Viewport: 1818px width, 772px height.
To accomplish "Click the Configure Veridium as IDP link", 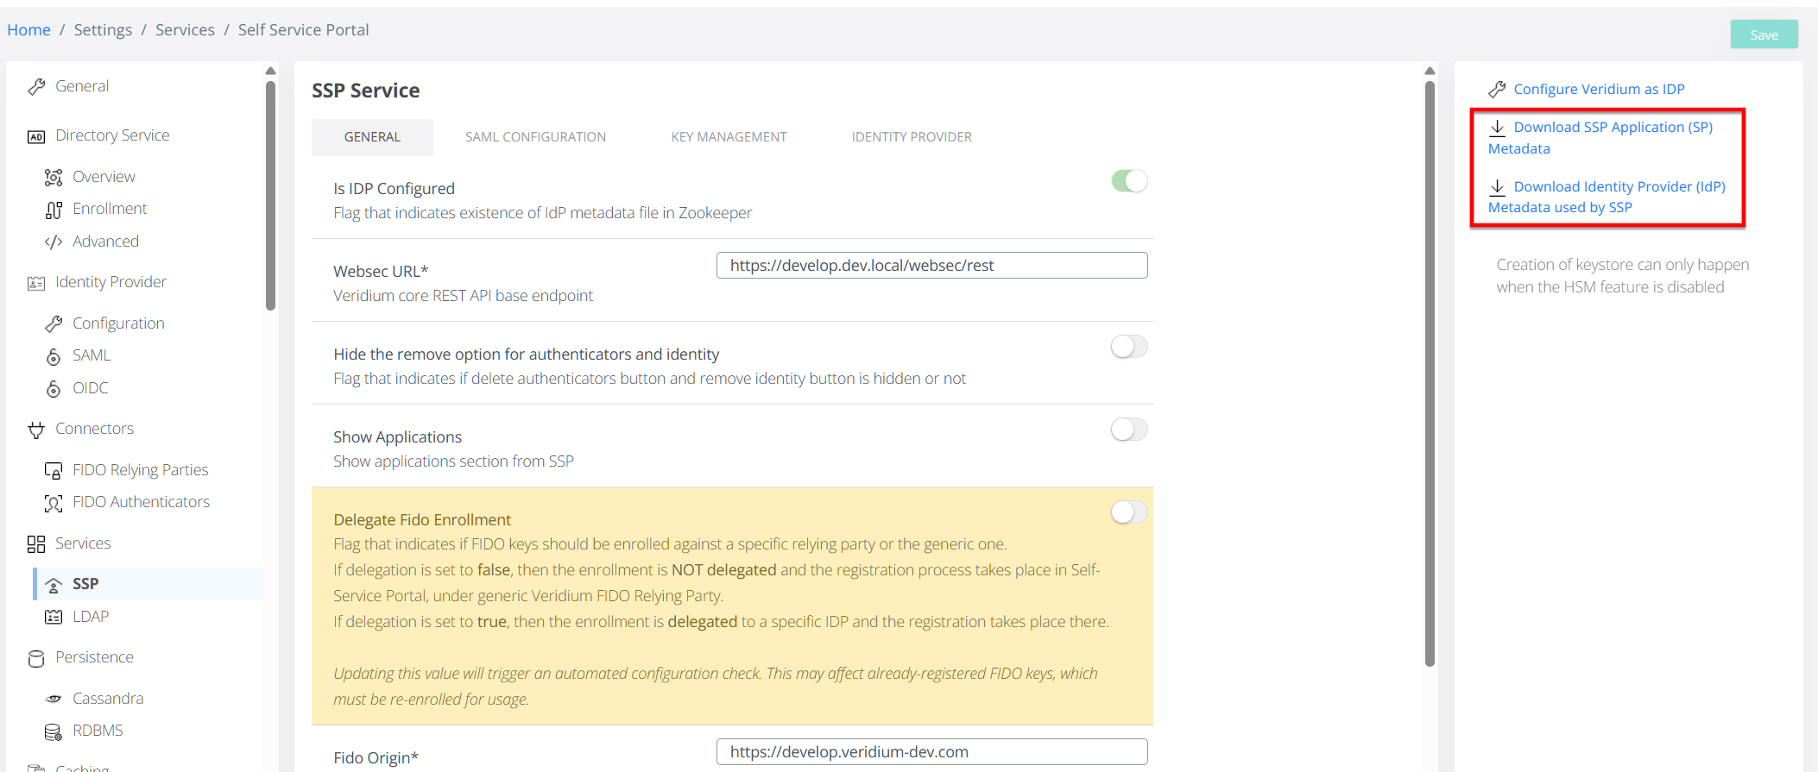I will pyautogui.click(x=1599, y=89).
